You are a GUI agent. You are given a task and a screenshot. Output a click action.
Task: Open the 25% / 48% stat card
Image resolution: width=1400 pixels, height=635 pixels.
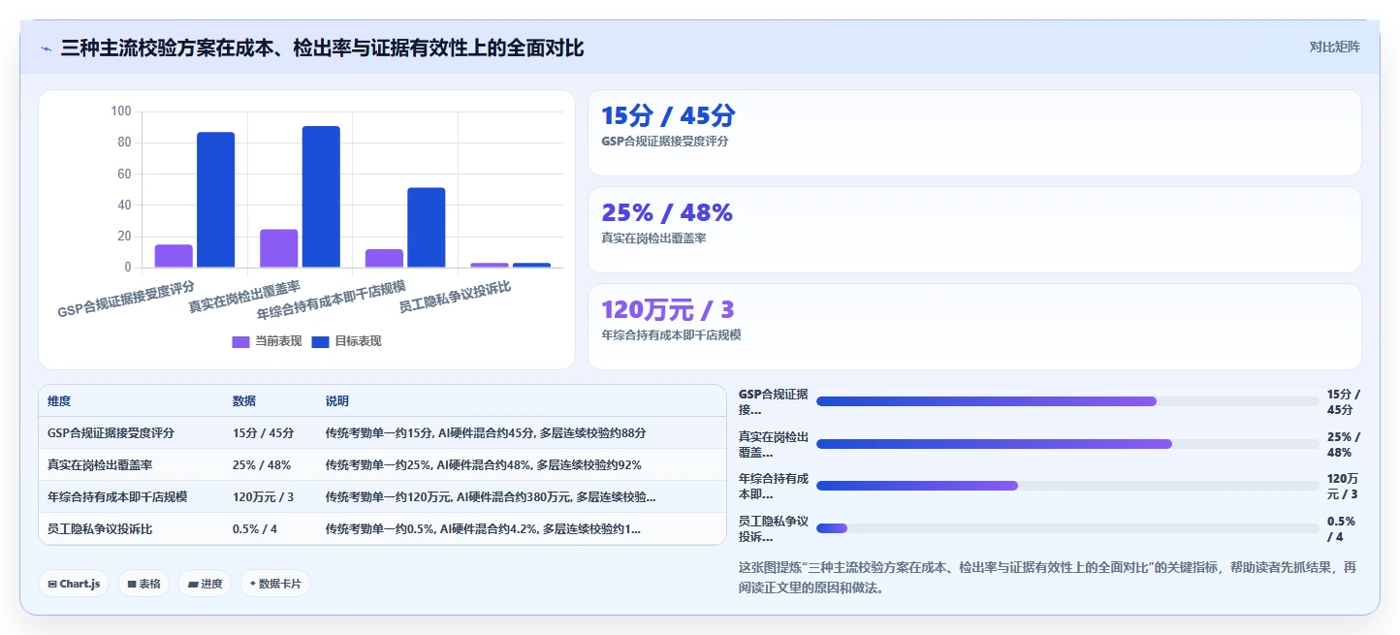click(974, 230)
